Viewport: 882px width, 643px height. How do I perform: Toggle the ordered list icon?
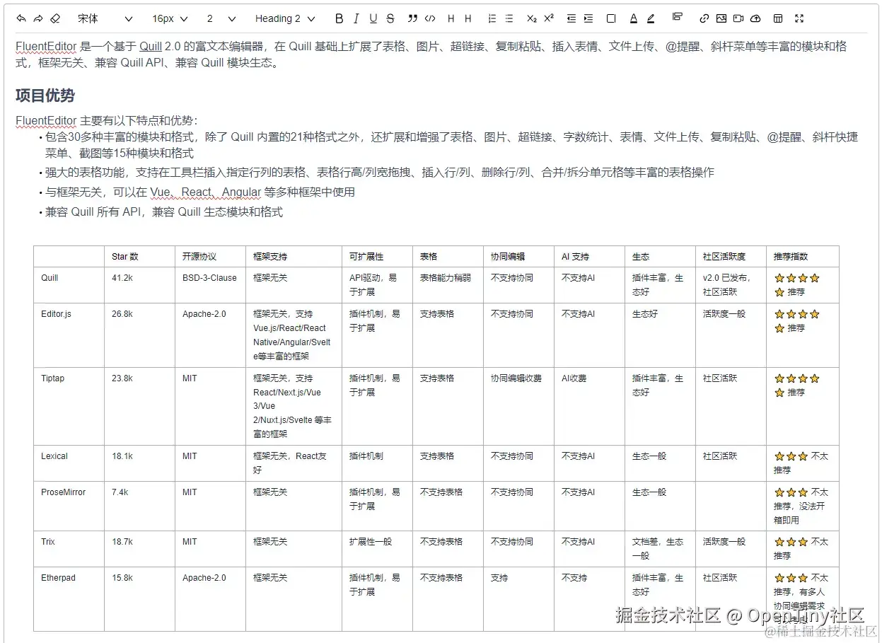(x=492, y=18)
